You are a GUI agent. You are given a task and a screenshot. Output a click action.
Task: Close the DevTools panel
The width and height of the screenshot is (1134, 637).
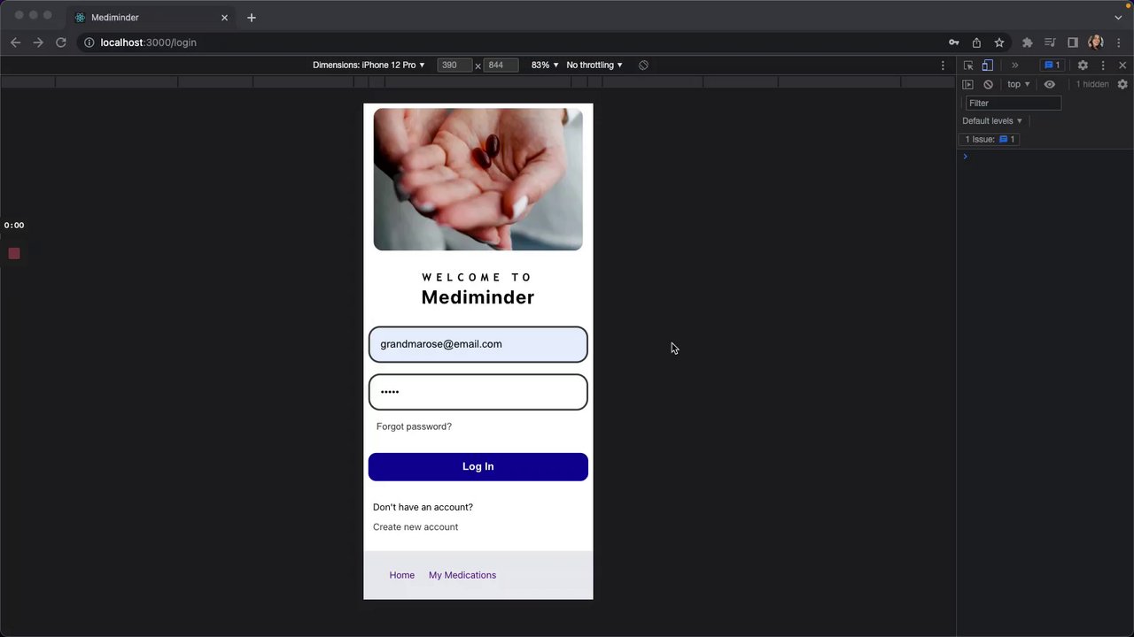coord(1122,65)
